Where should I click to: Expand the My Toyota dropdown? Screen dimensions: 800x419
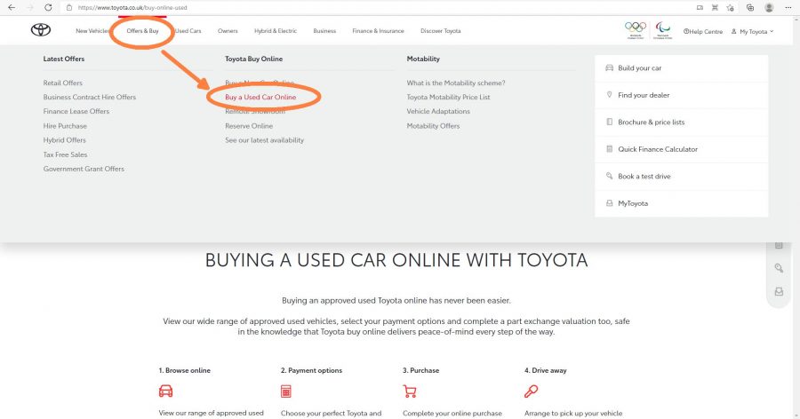(x=753, y=32)
